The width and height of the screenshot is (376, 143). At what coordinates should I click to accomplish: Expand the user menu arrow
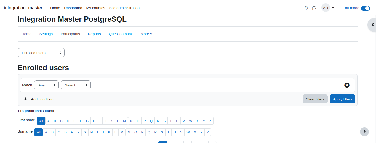[333, 8]
